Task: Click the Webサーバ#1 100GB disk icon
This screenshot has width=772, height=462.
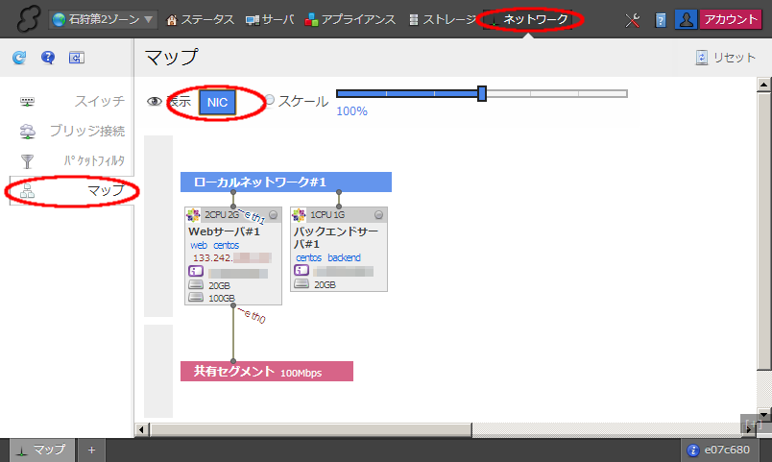Action: click(195, 298)
